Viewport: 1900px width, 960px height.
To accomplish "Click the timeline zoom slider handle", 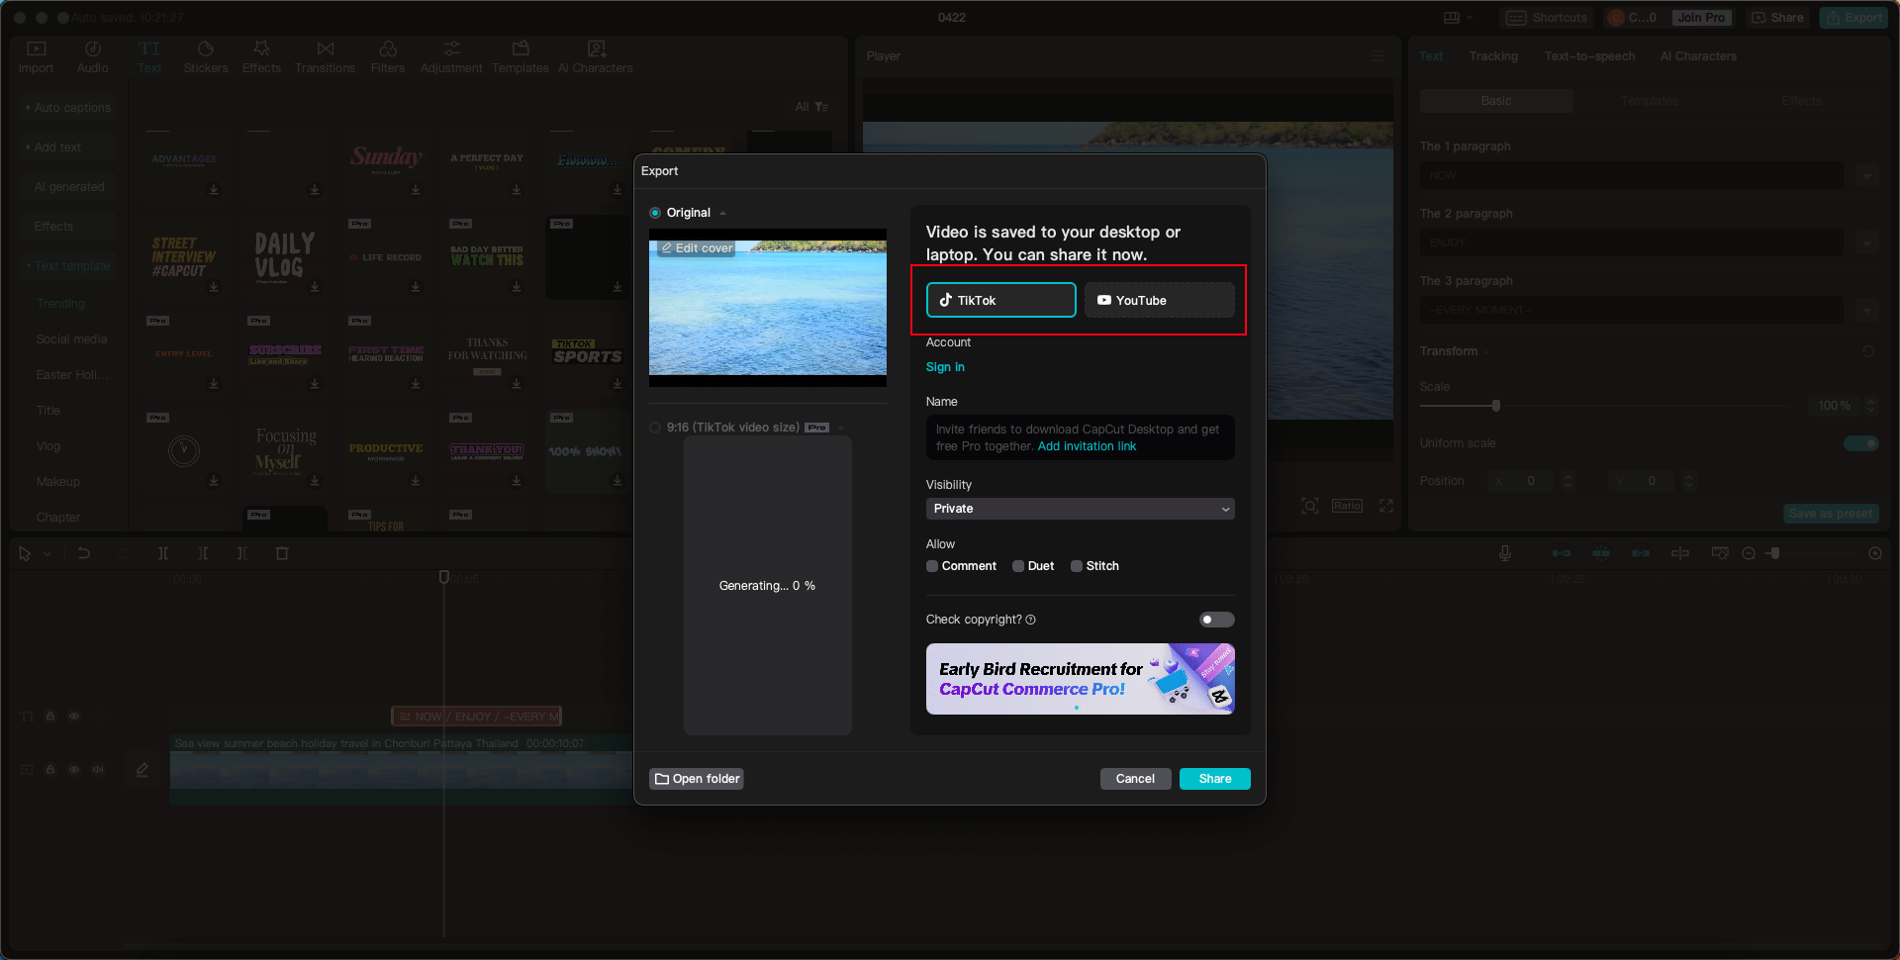I will point(1775,553).
